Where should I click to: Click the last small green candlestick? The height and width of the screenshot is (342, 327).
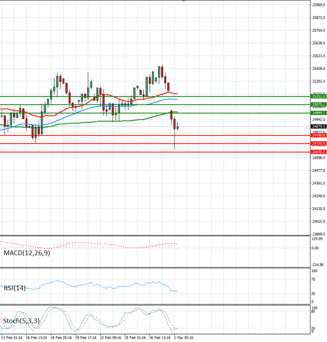click(178, 128)
